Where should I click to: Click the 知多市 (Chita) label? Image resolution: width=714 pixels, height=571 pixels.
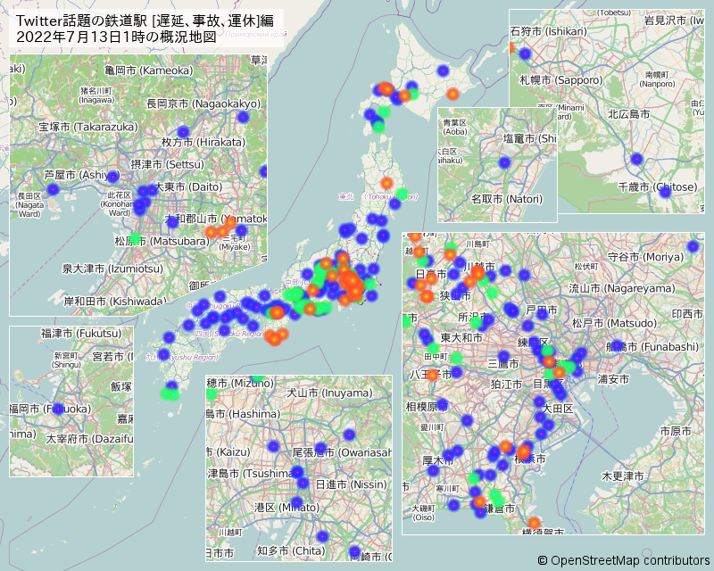(x=291, y=550)
